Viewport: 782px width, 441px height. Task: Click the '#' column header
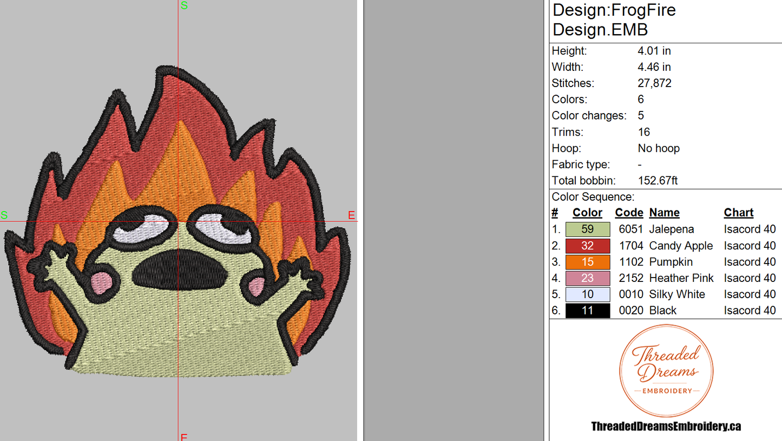point(555,213)
